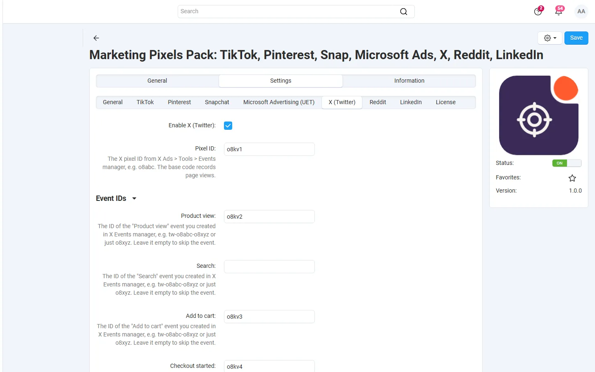Click the Pixel ID help description text
The height and width of the screenshot is (372, 595).
pos(159,167)
